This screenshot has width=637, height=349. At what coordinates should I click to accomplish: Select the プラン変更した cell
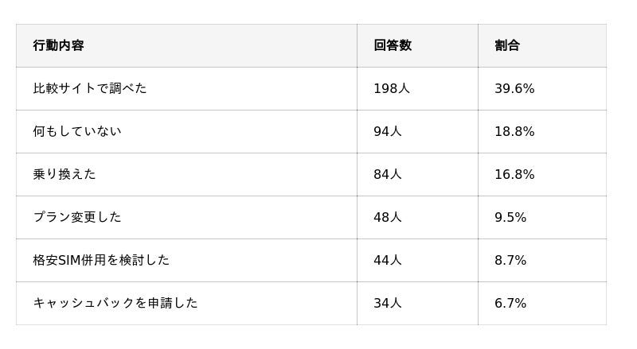coord(77,217)
